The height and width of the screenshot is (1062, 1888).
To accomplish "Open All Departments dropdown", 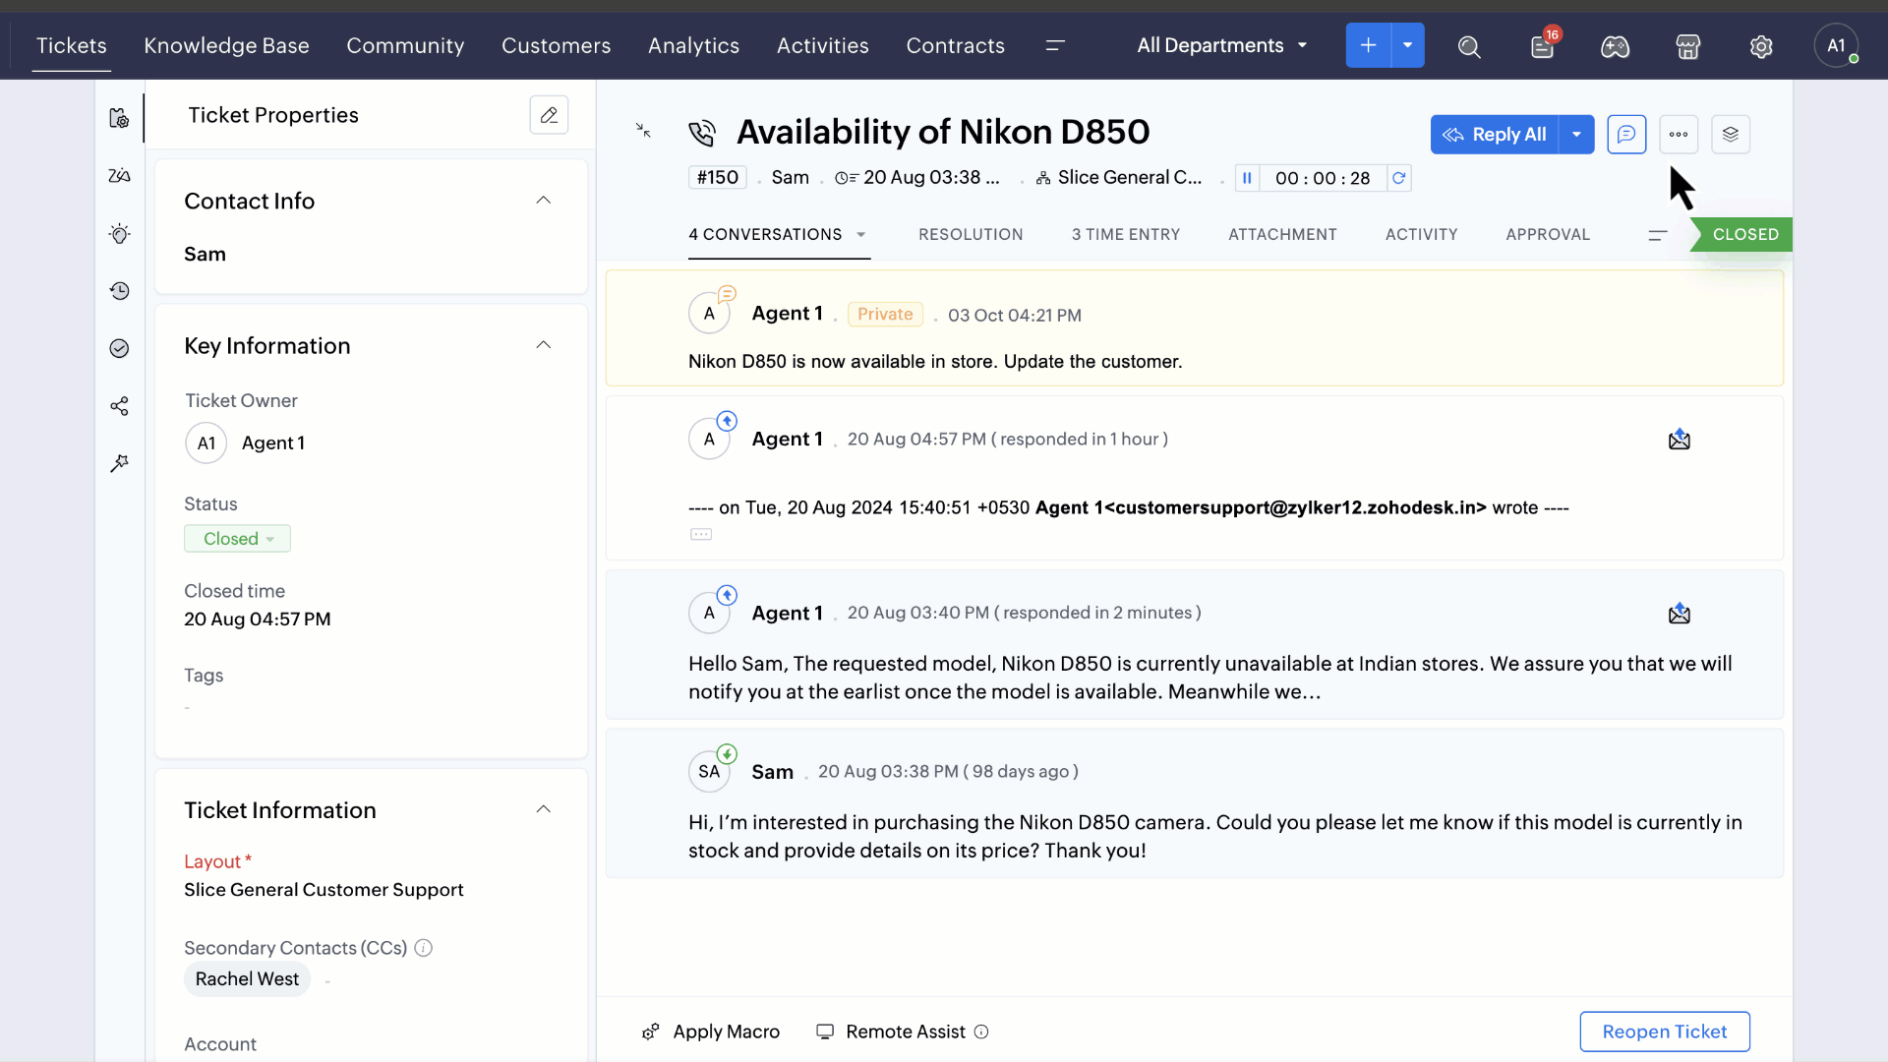I will [1222, 45].
